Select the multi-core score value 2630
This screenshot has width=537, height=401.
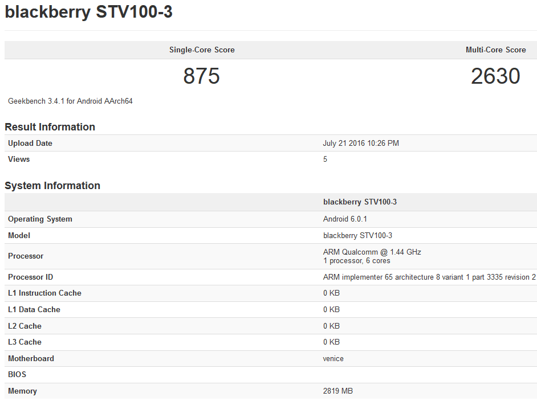click(495, 76)
